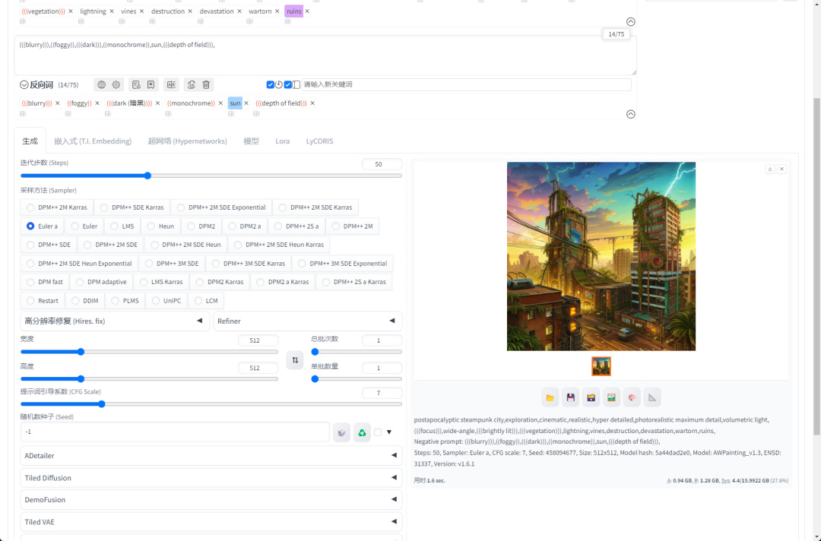821x541 pixels.
Task: Remove the '(((depth of field)))' tag
Action: click(312, 103)
